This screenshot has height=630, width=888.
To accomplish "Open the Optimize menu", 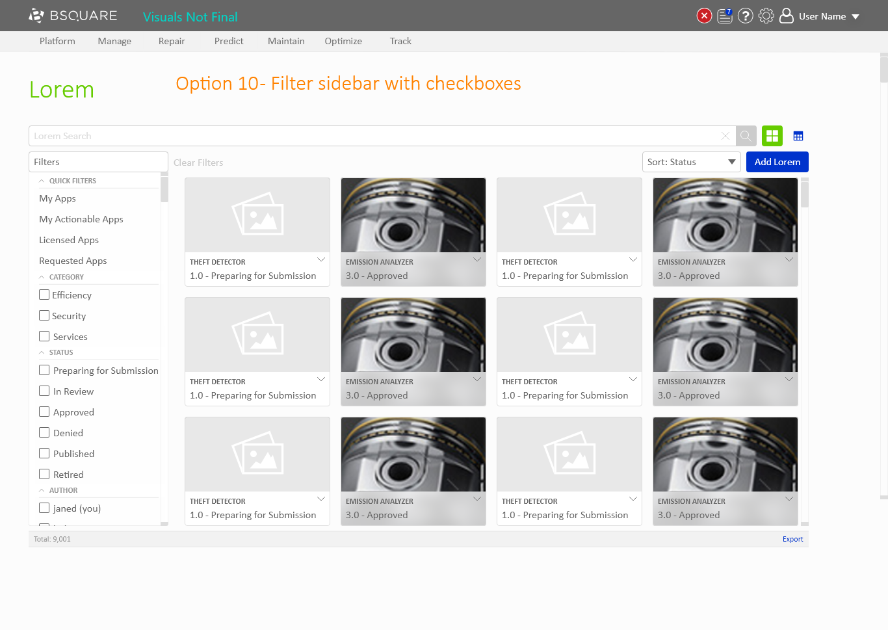I will tap(343, 41).
